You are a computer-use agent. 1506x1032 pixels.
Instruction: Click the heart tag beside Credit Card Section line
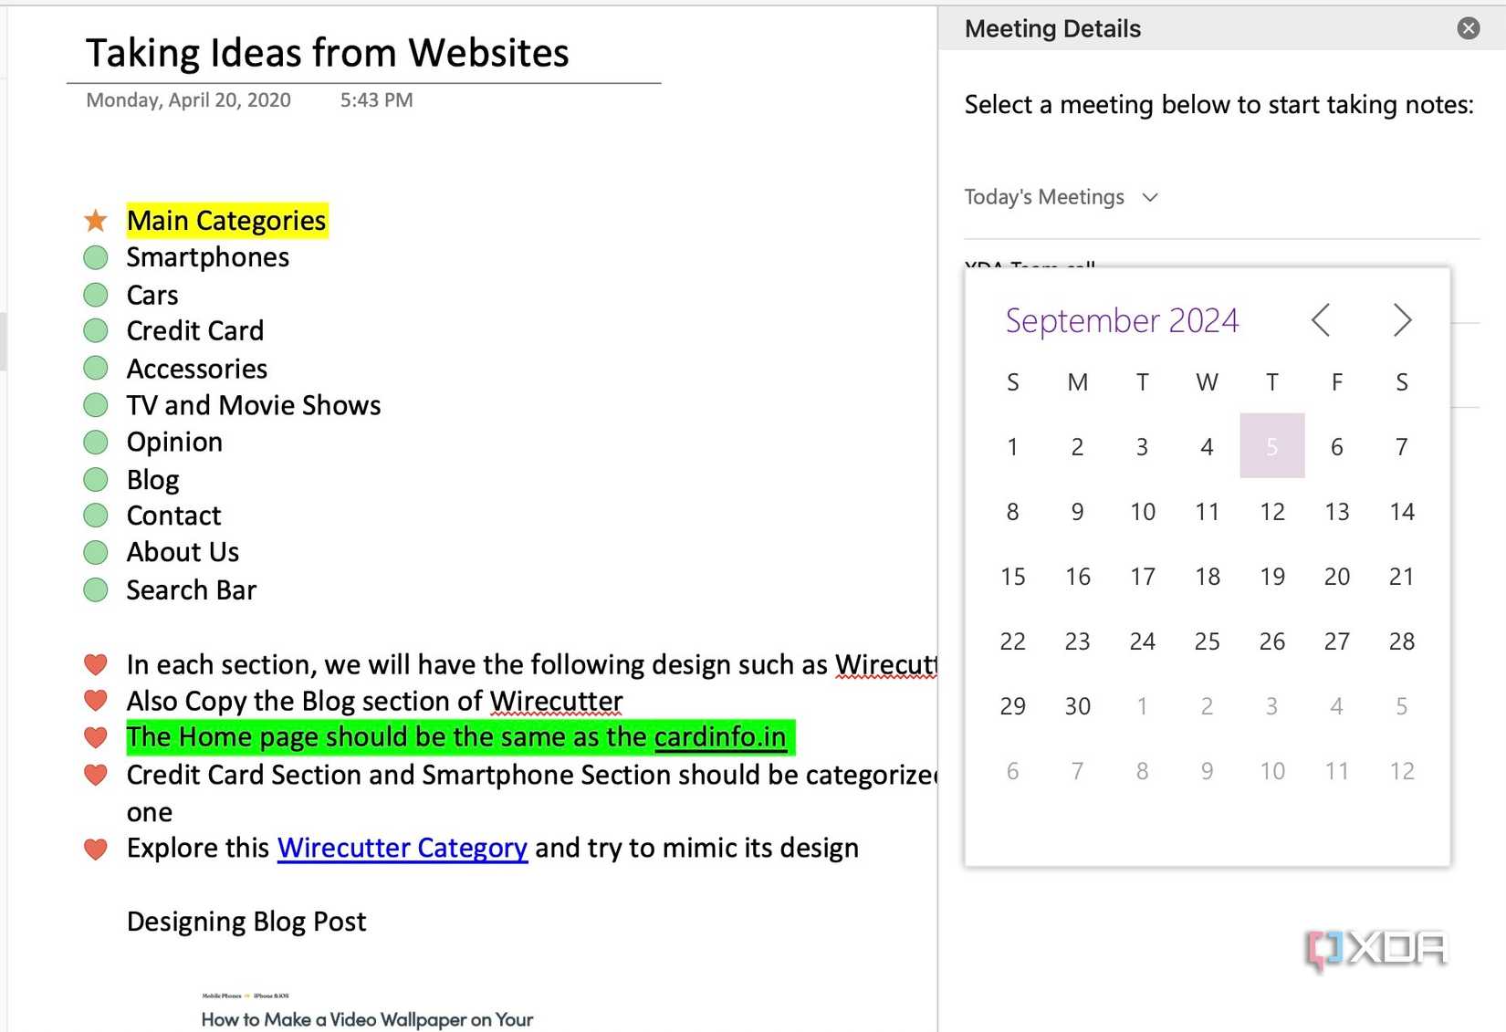pyautogui.click(x=95, y=775)
